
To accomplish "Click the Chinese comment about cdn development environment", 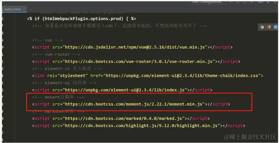I will tap(119, 26).
